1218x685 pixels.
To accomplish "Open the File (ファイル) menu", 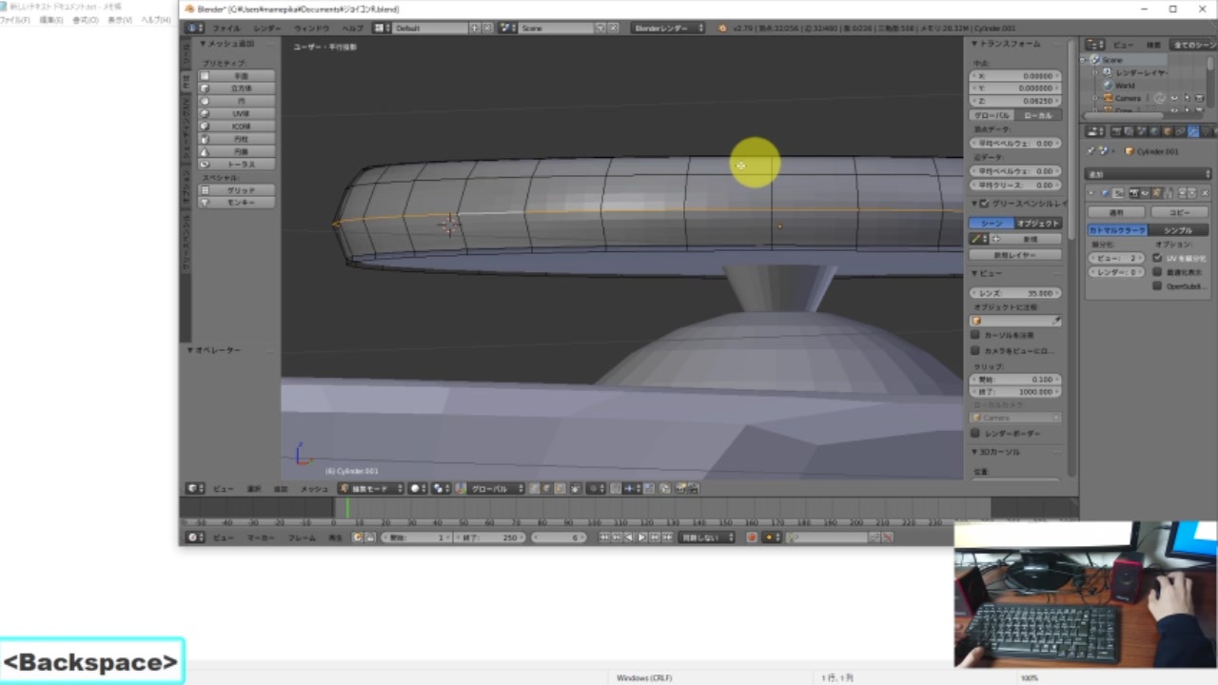I will (x=226, y=29).
